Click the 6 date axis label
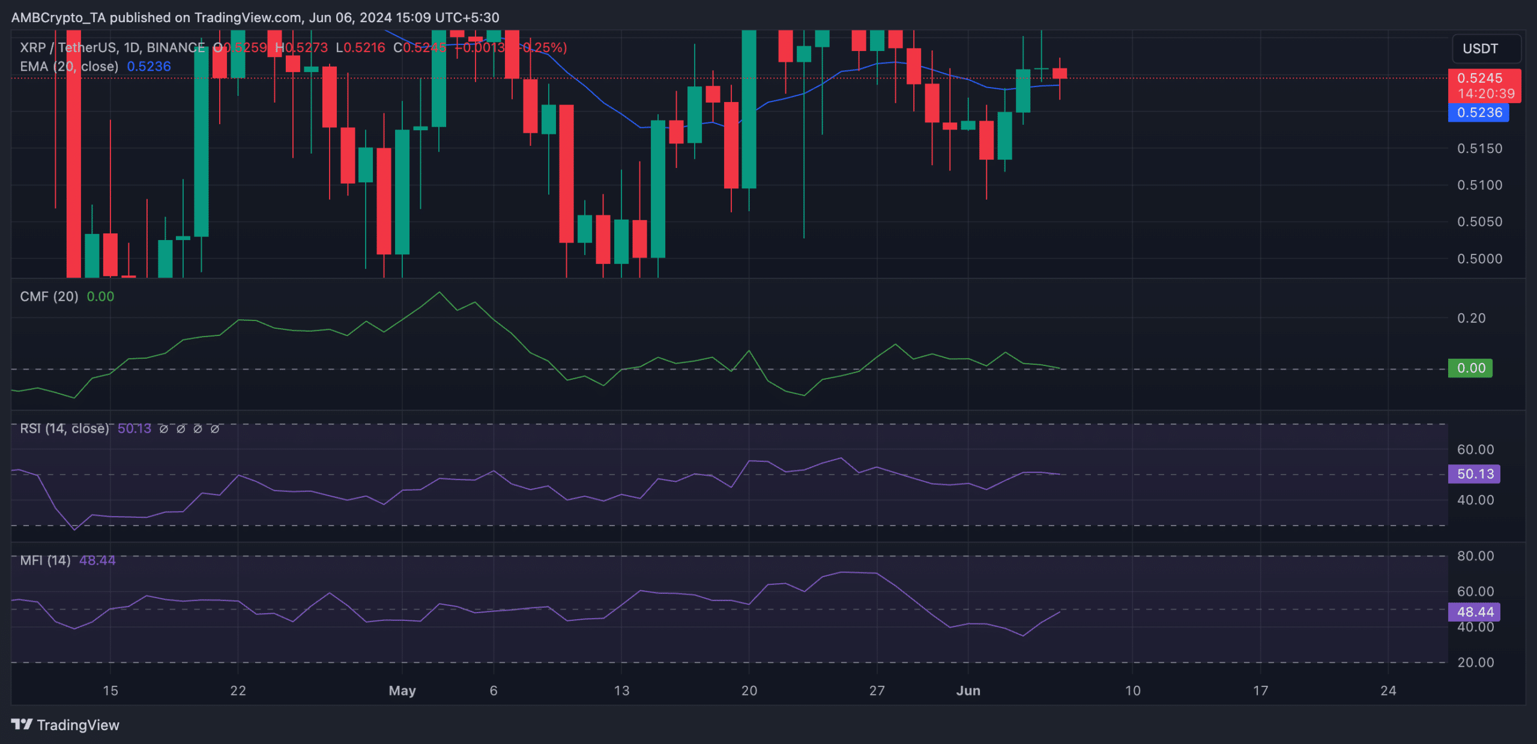Screen dimensions: 1537x744 pos(494,691)
